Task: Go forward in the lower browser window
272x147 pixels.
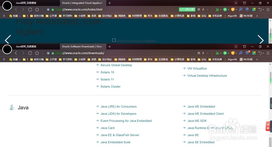Action: coord(23,53)
